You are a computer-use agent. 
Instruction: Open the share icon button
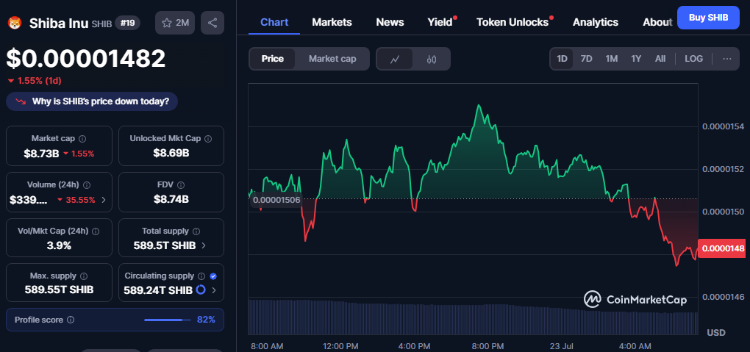pyautogui.click(x=213, y=23)
